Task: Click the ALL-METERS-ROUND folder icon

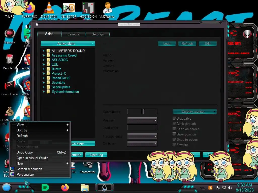Action: (48, 51)
